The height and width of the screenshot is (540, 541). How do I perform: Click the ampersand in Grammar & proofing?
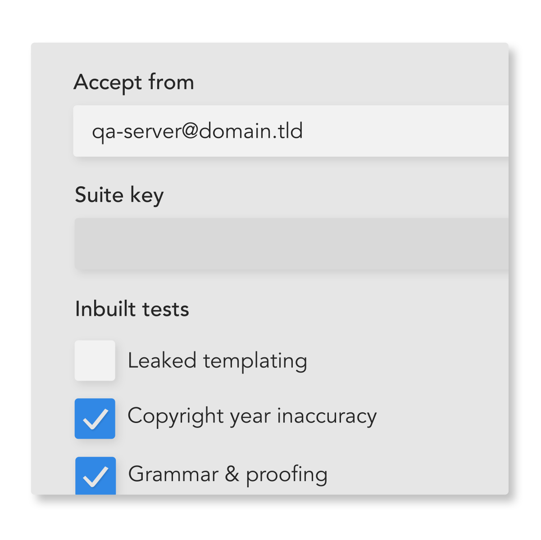(232, 474)
